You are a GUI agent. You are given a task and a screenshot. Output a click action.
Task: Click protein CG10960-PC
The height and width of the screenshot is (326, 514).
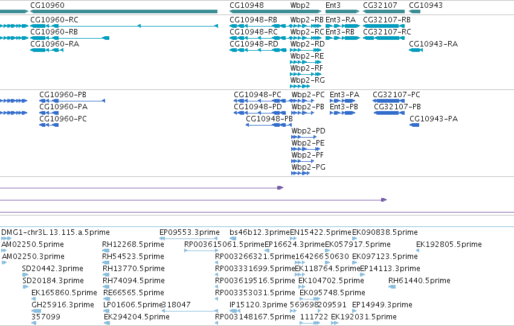tap(49, 125)
